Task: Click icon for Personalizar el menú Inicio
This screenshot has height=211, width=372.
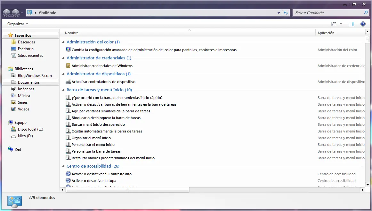Action: 68,145
